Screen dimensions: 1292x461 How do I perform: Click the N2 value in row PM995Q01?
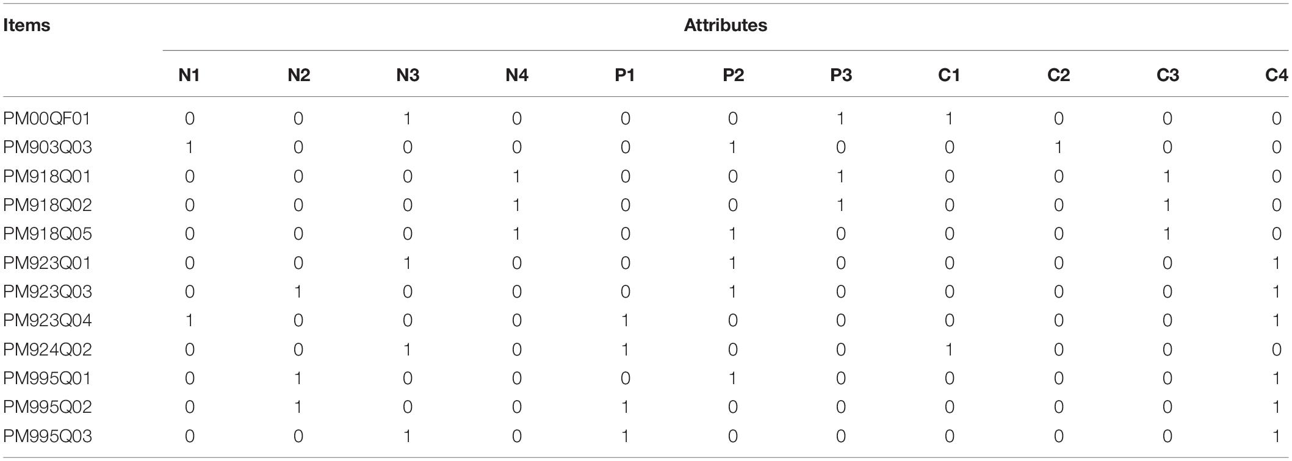click(298, 379)
